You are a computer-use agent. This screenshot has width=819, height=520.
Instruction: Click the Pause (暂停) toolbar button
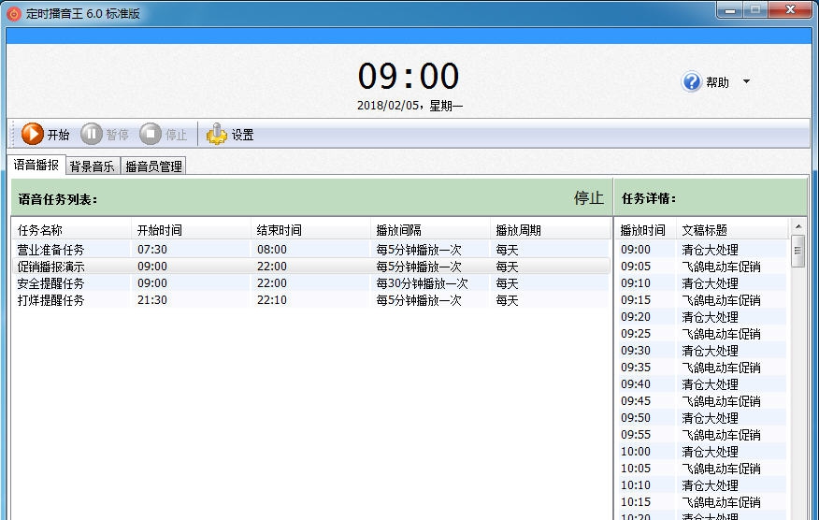coord(105,135)
